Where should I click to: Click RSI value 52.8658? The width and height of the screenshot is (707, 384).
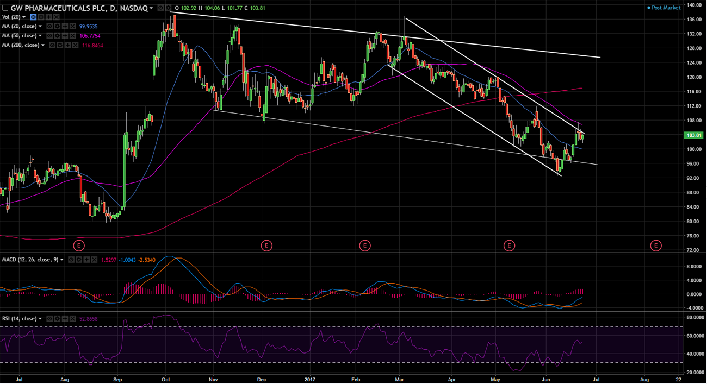[89, 319]
